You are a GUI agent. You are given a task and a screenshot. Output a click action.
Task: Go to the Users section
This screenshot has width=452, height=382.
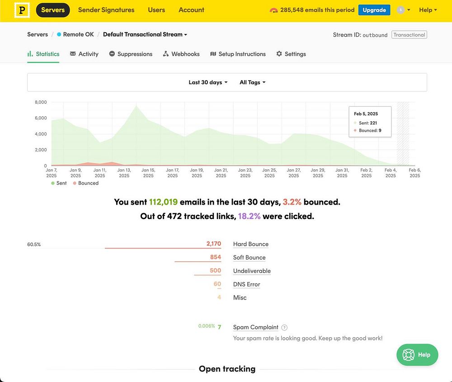pyautogui.click(x=156, y=10)
